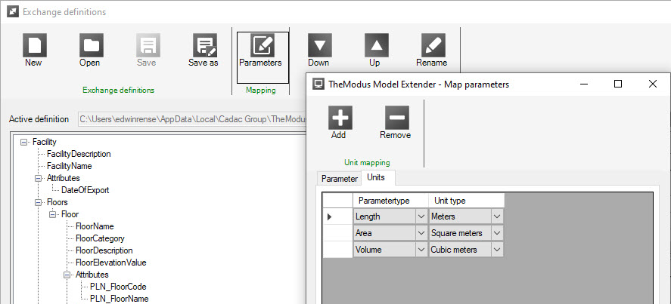This screenshot has width=671, height=304.
Task: Open the Volume parametertype dropdown
Action: click(421, 250)
